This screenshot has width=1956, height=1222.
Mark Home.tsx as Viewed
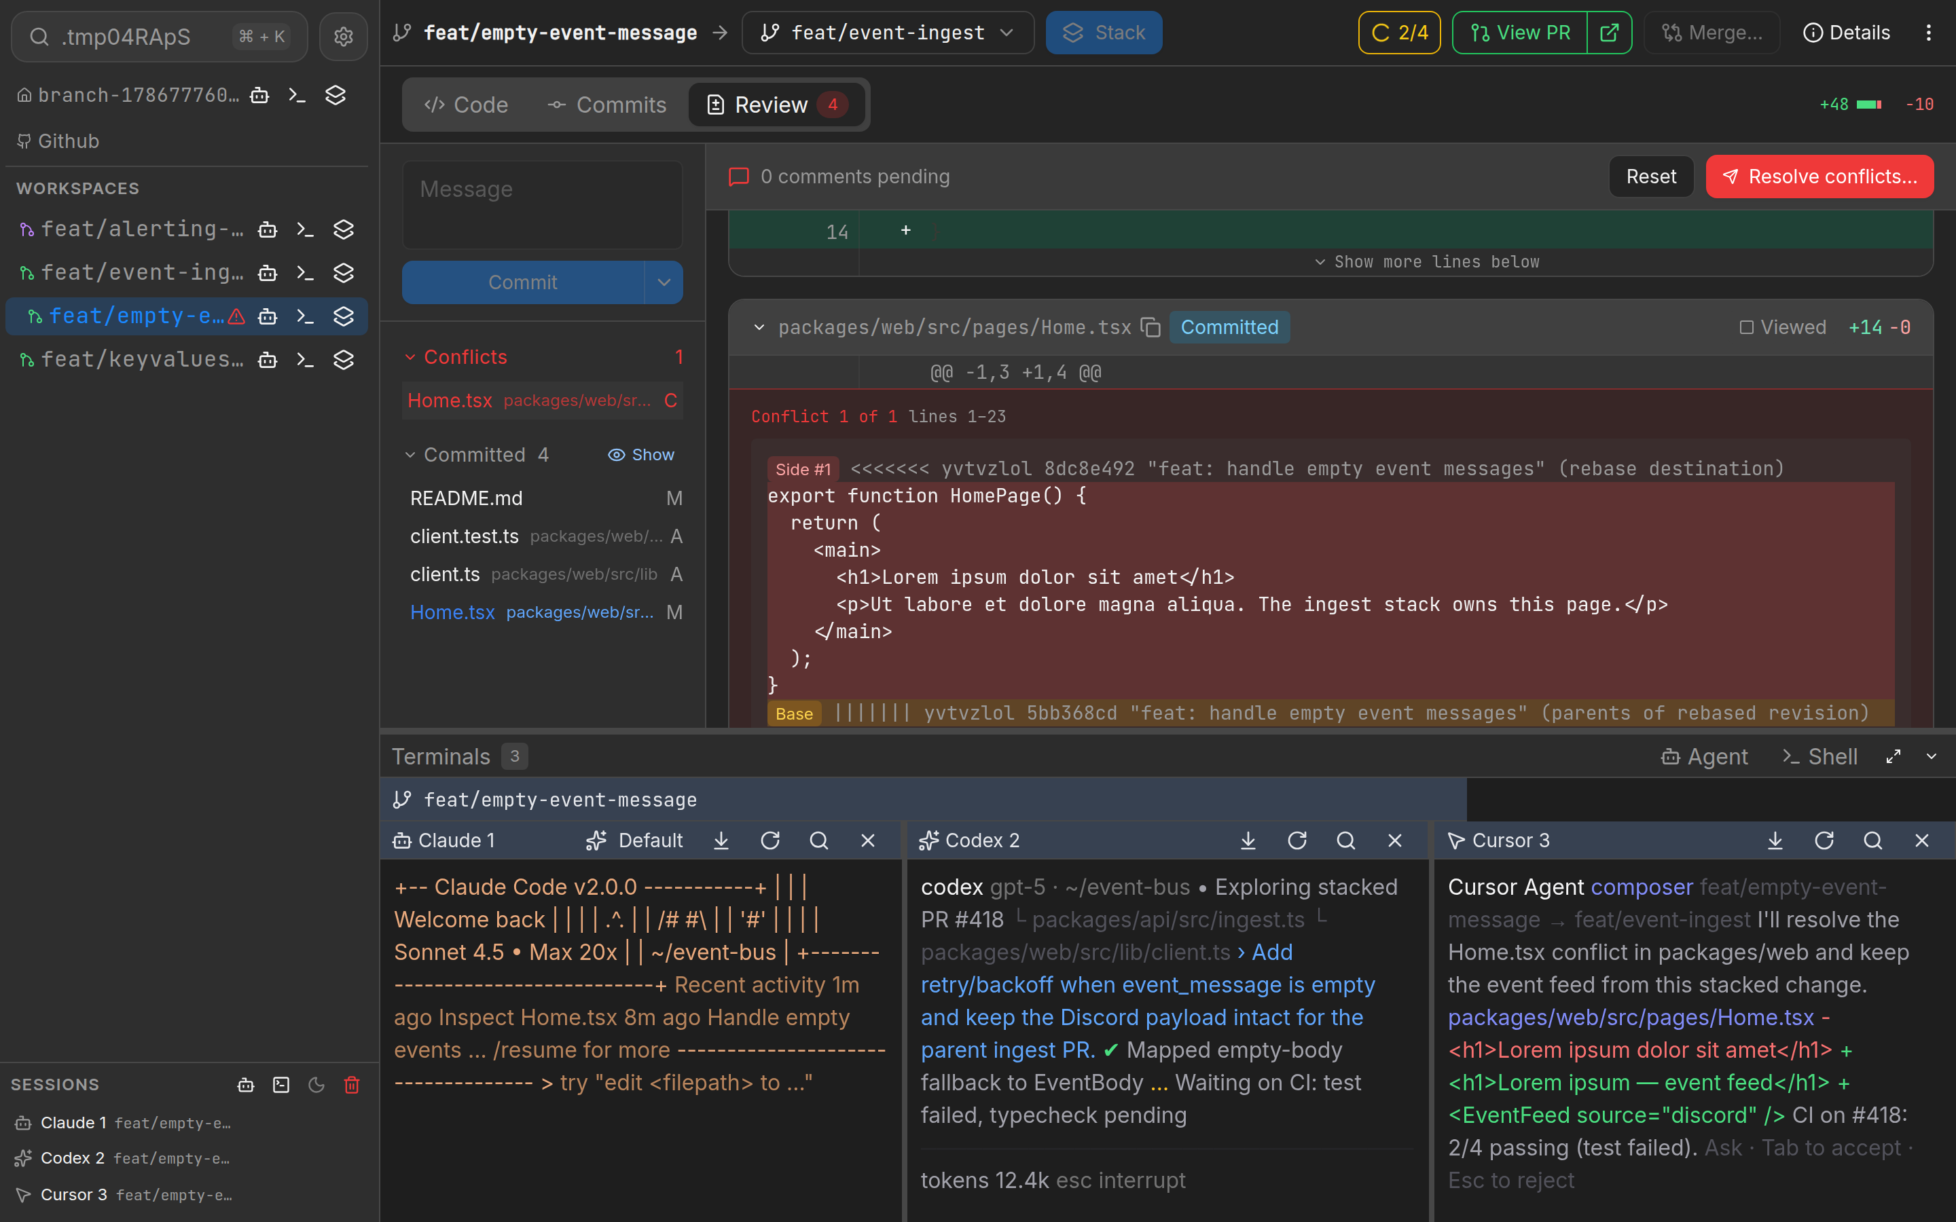(x=1782, y=327)
